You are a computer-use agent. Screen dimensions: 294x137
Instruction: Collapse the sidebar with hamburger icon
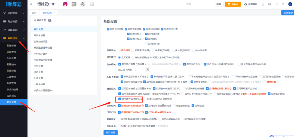pos(31,4)
